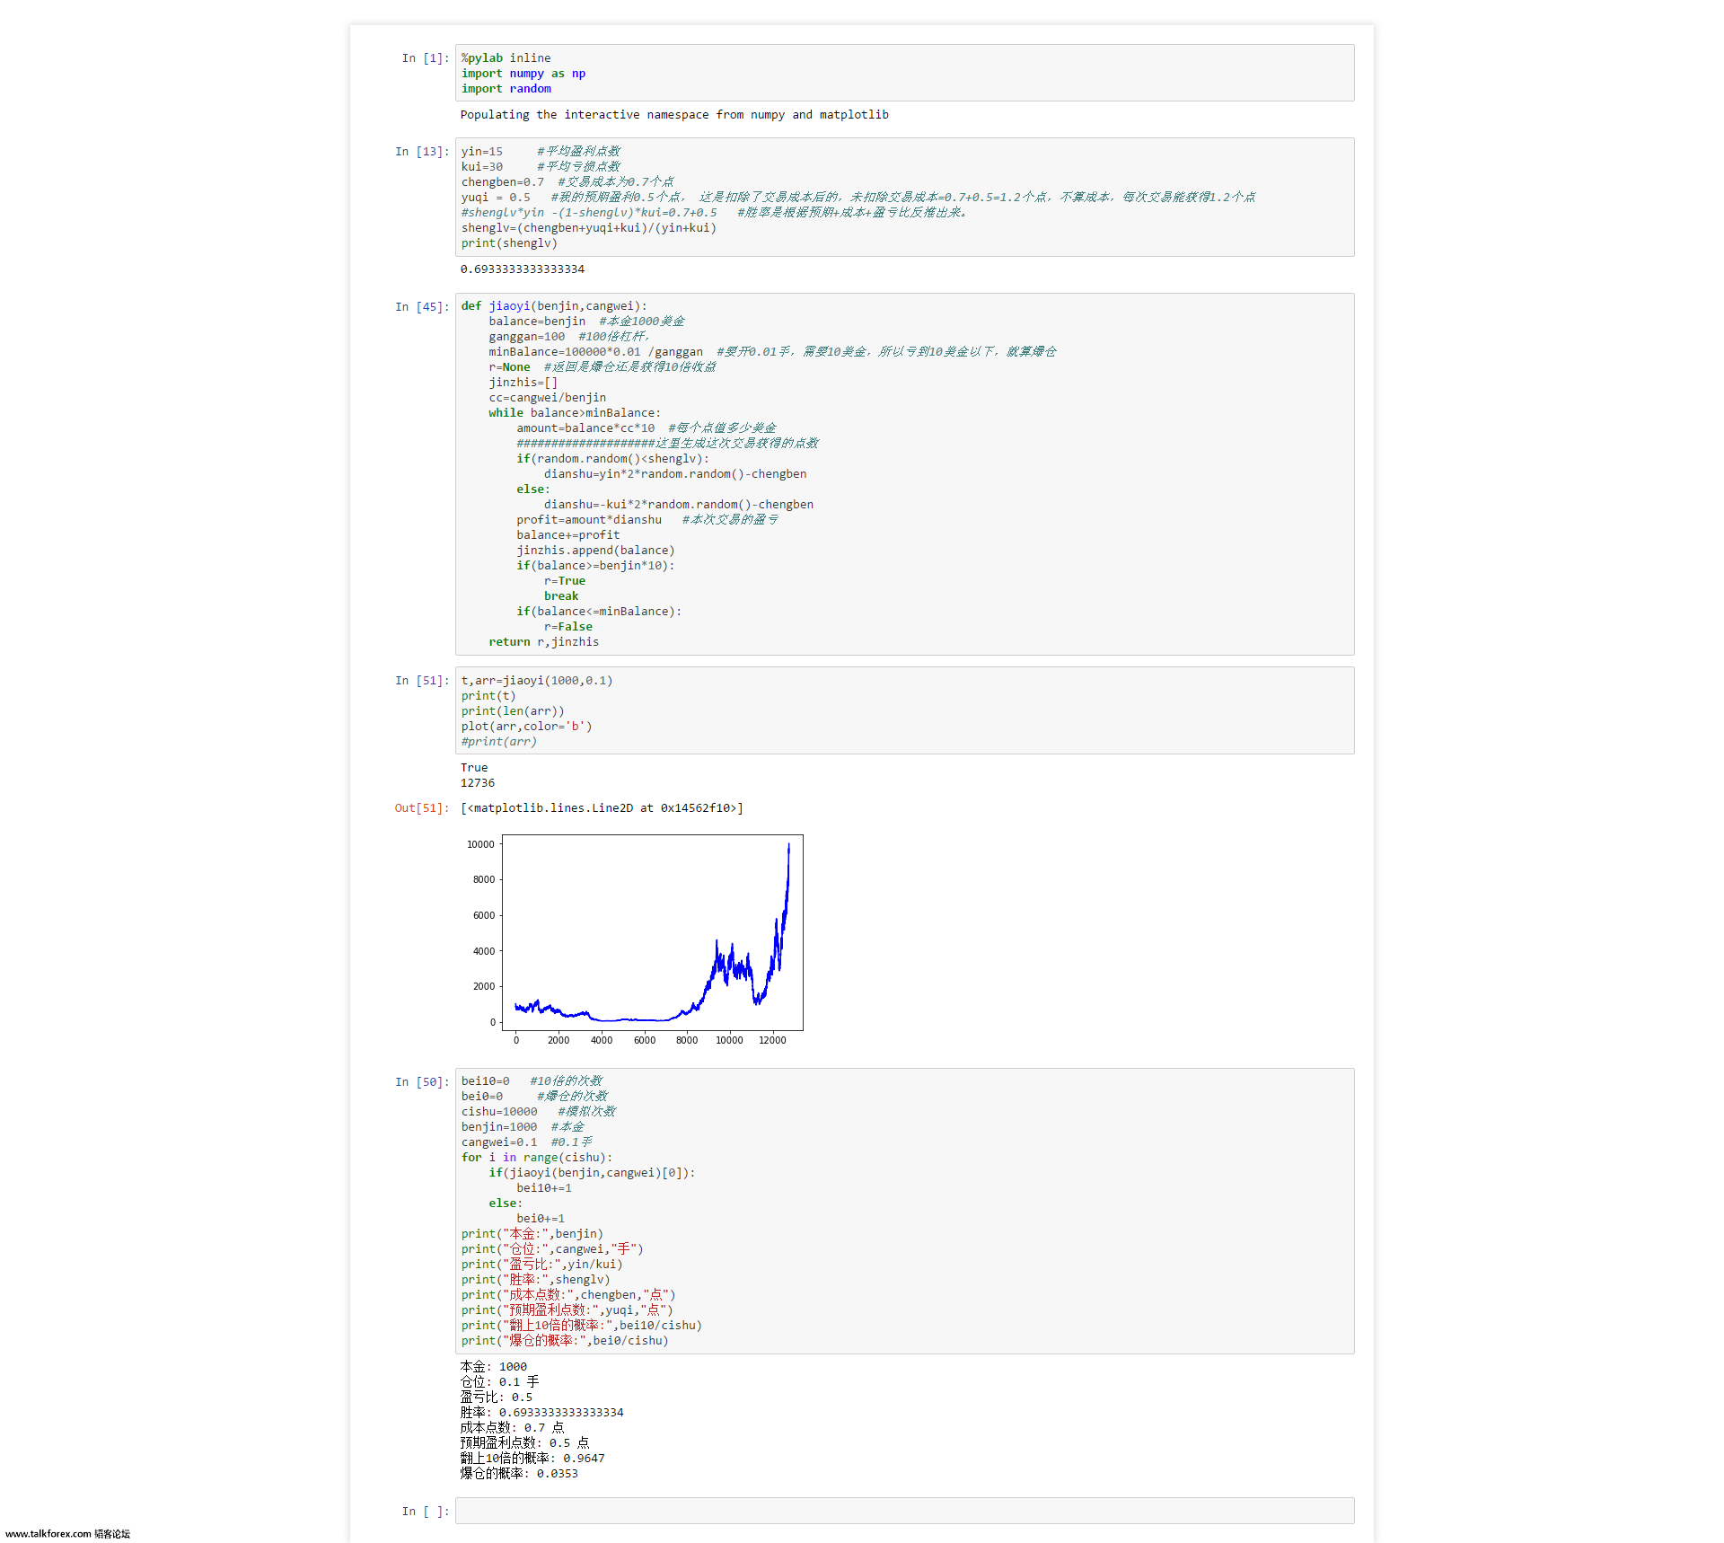Click the line 'return r,jinzhis'
The image size is (1724, 1543).
tap(544, 642)
